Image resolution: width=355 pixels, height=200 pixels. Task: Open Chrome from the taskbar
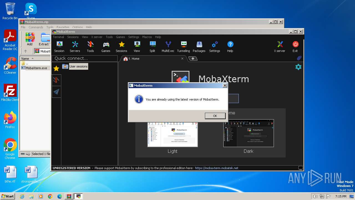pyautogui.click(x=50, y=196)
